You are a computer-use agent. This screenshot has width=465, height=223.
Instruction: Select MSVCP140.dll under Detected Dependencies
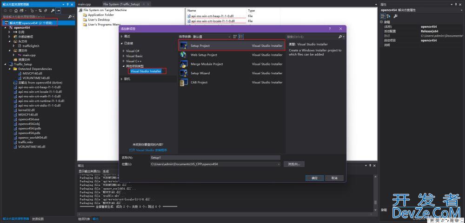point(33,73)
